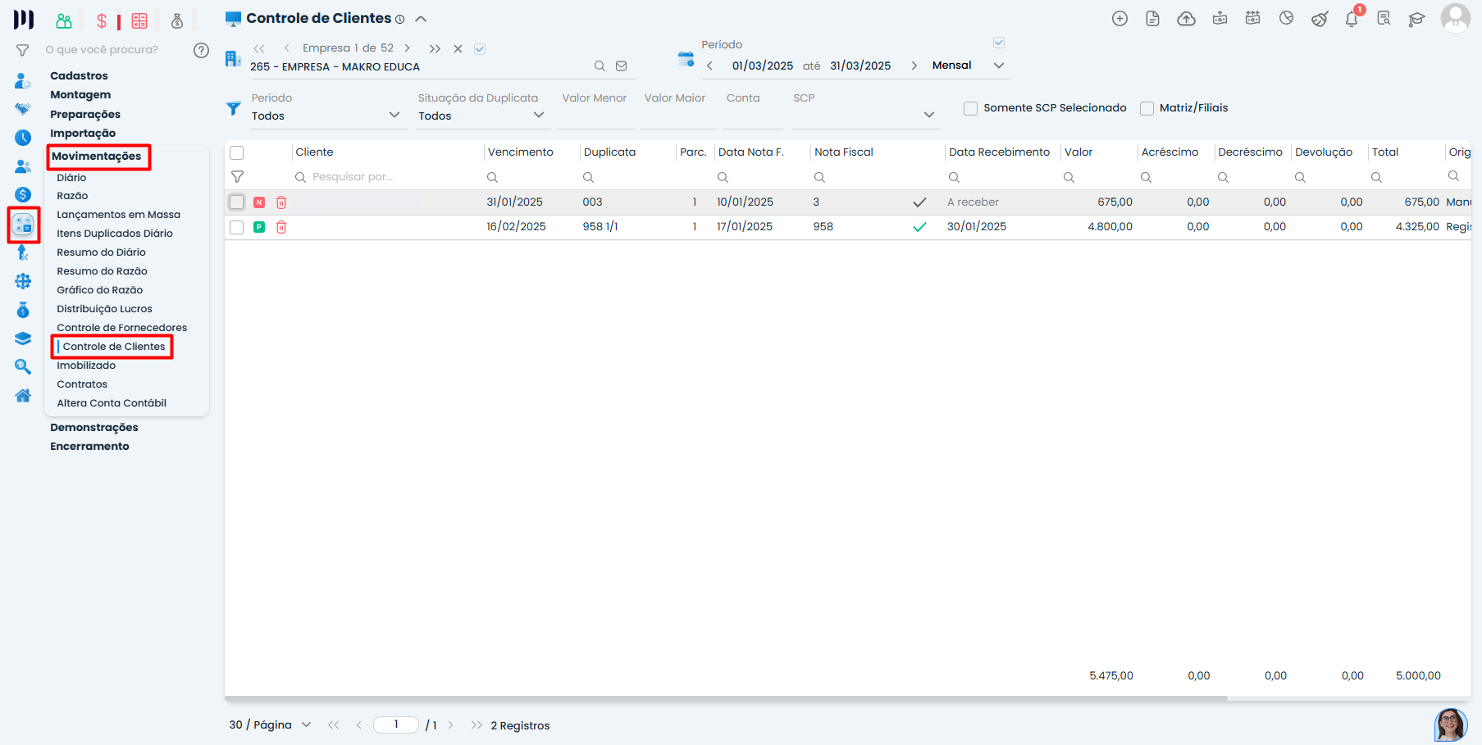The height and width of the screenshot is (745, 1482).
Task: Open Controle de Fornecedores menu item
Action: pyautogui.click(x=121, y=328)
